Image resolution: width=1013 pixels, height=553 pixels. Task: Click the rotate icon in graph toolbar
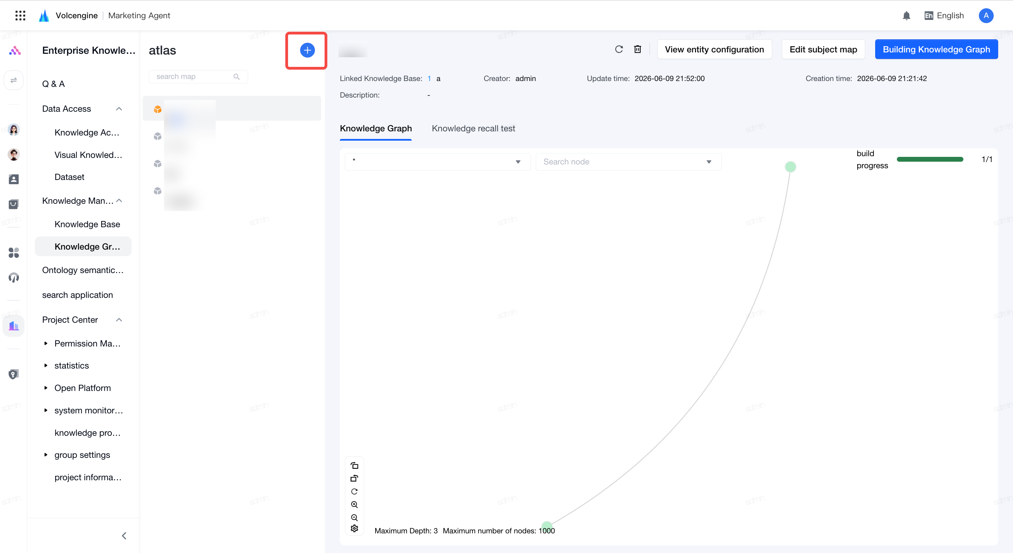coord(354,492)
